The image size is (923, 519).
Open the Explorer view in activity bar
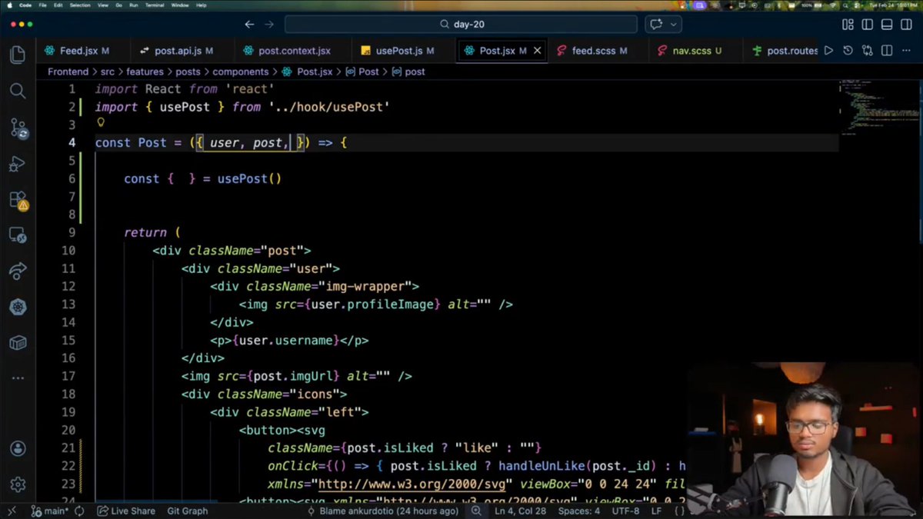pyautogui.click(x=18, y=55)
